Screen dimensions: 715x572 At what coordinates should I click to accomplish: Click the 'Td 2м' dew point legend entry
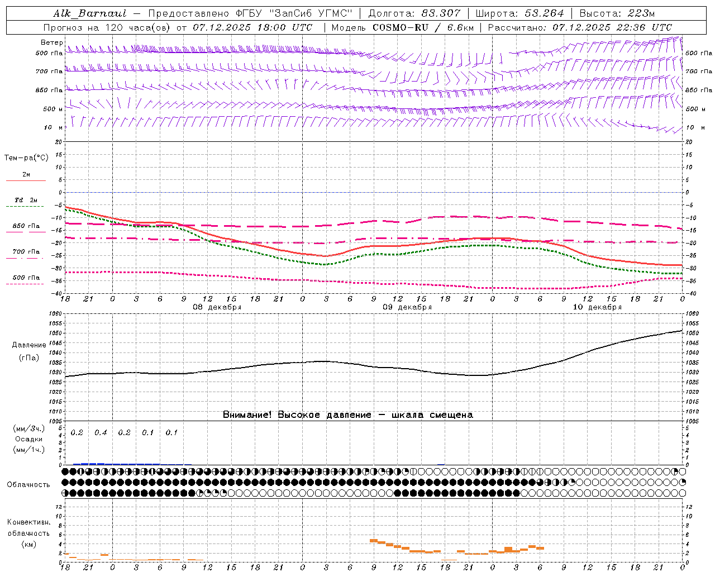pos(26,200)
